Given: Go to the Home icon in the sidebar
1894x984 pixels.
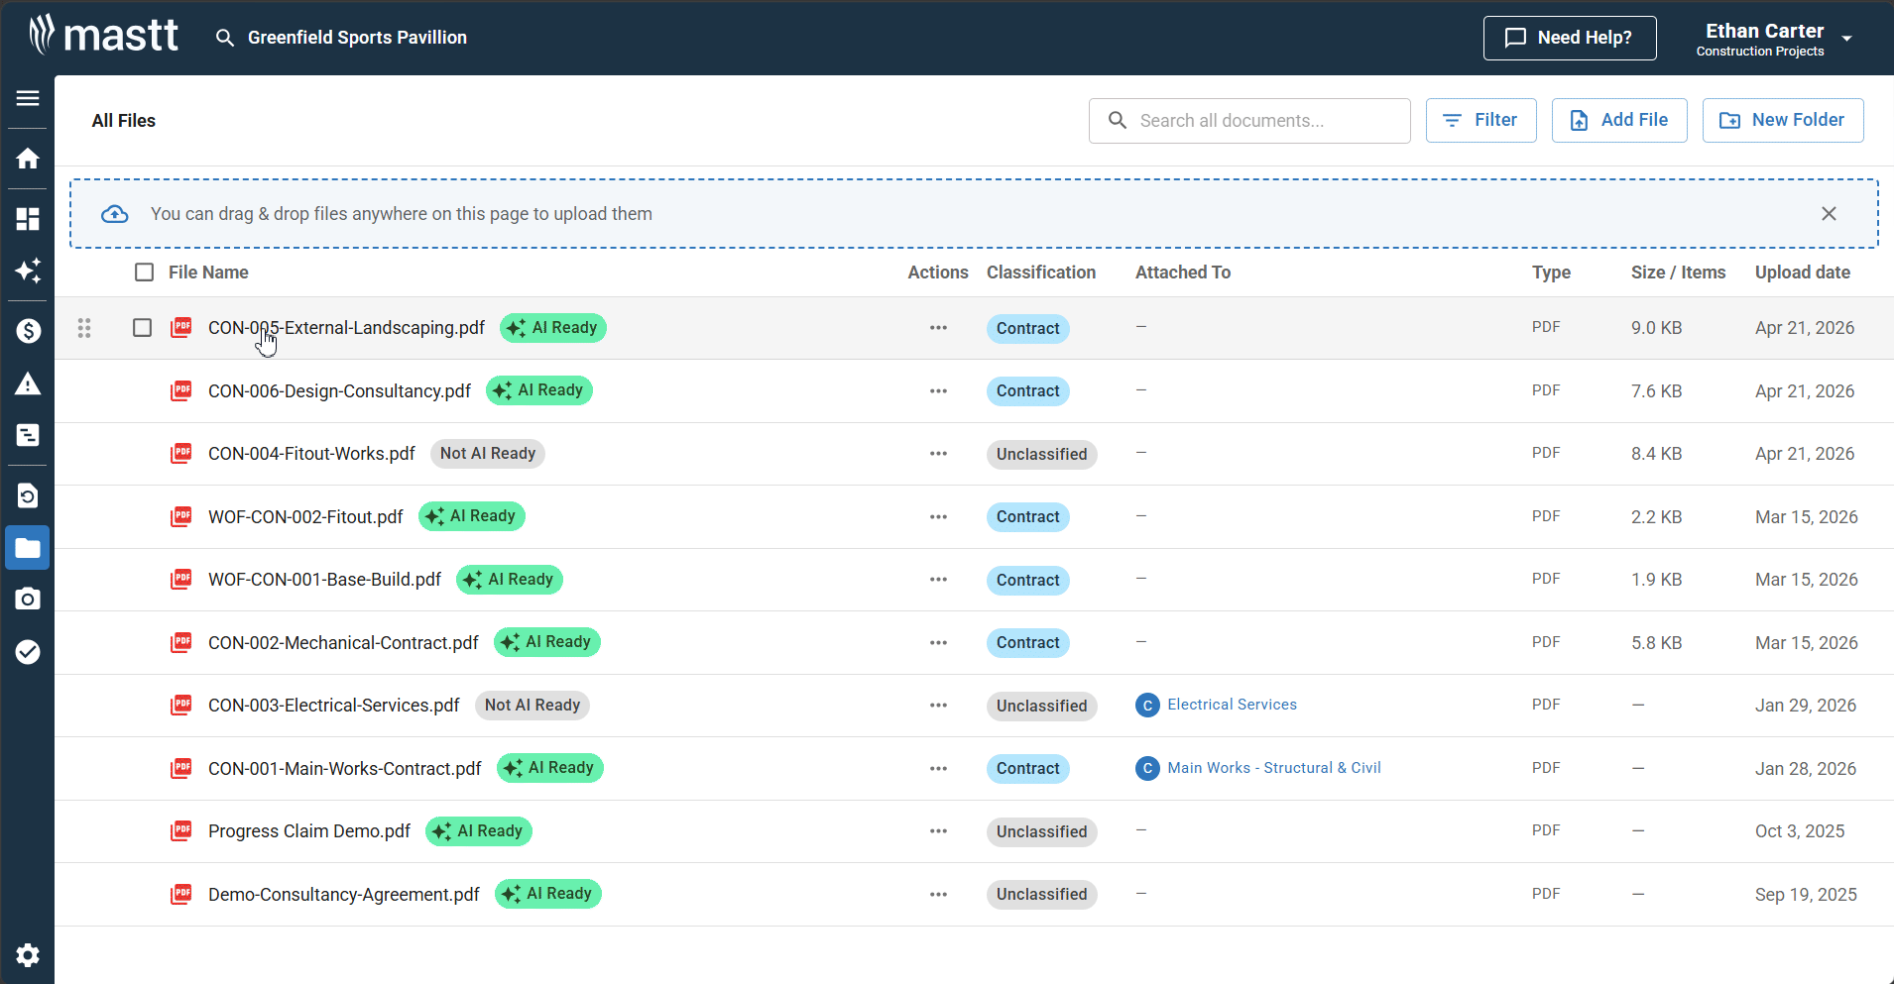Looking at the screenshot, I should pos(28,159).
